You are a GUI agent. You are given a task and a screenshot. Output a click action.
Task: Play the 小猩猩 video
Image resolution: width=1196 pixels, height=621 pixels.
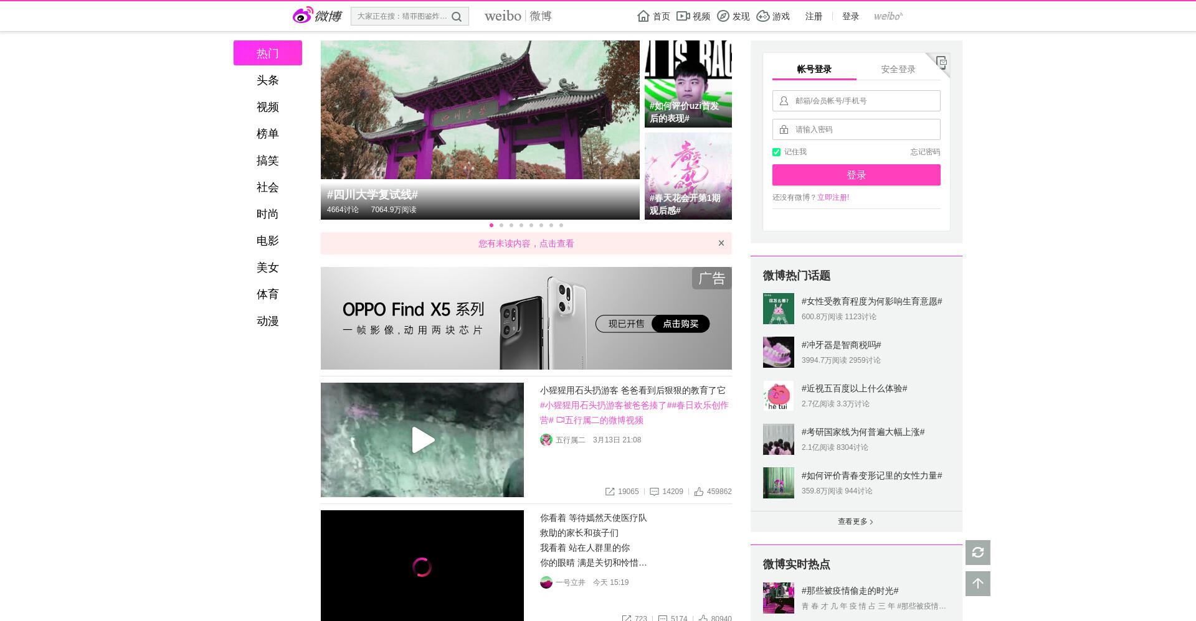tap(422, 440)
